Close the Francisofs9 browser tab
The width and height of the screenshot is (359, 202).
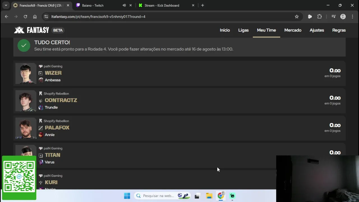pyautogui.click(x=68, y=5)
